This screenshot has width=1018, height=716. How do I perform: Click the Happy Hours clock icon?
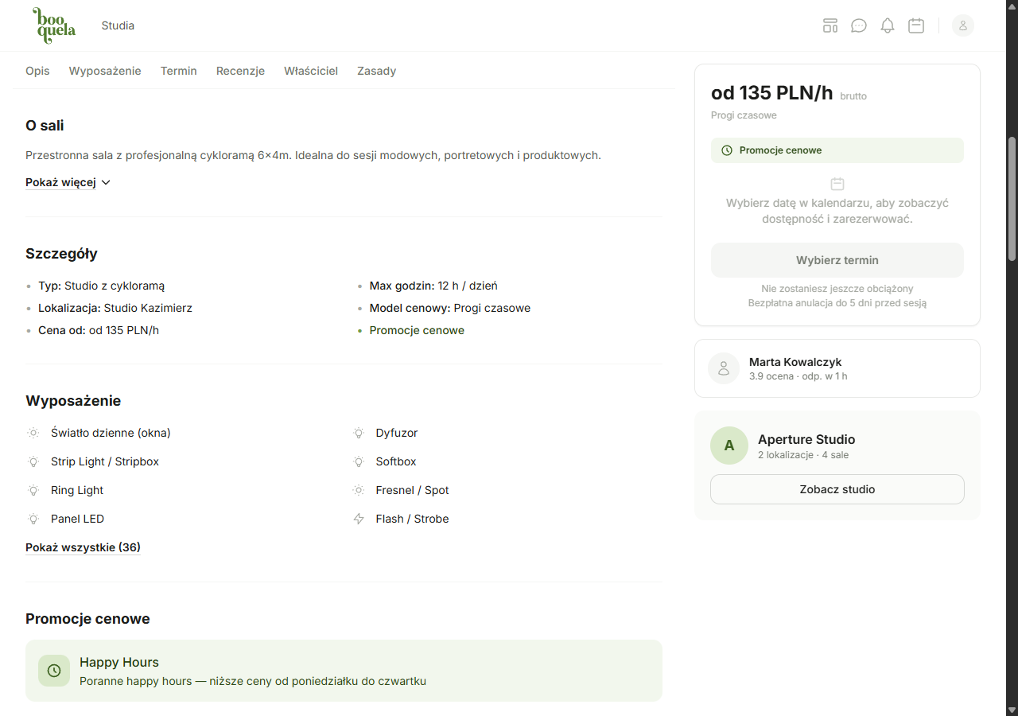pyautogui.click(x=54, y=671)
